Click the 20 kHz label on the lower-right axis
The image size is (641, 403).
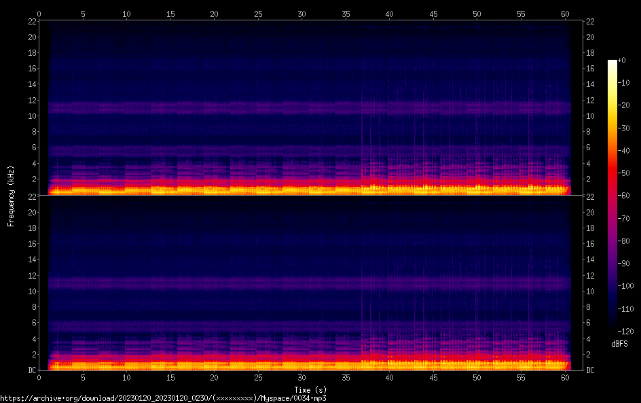coord(591,213)
